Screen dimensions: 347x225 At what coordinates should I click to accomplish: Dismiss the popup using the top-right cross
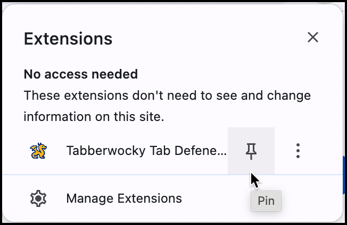[313, 37]
